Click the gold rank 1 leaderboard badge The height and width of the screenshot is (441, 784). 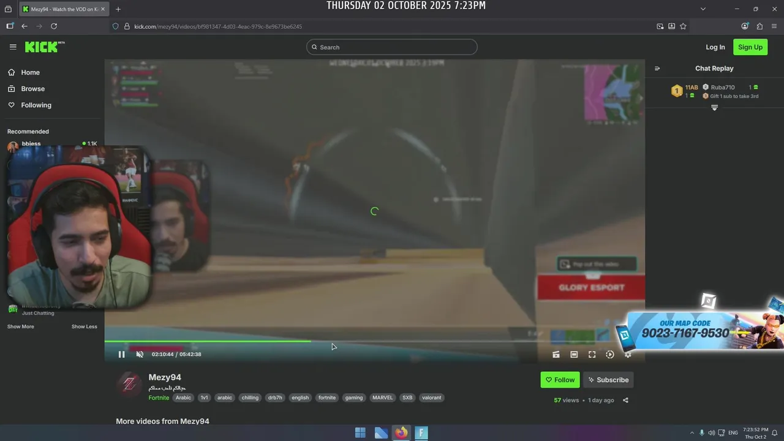click(676, 91)
